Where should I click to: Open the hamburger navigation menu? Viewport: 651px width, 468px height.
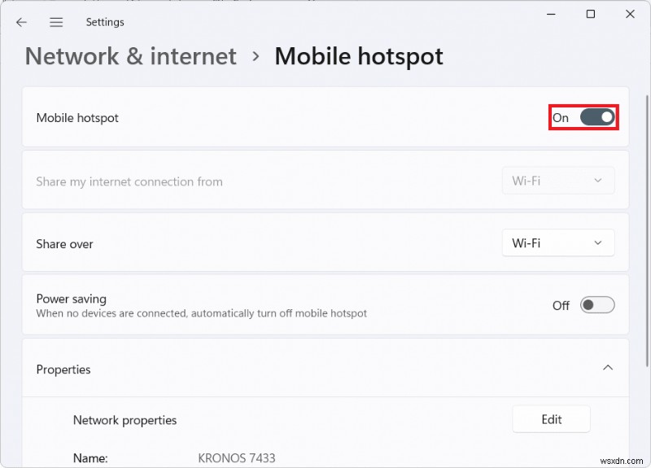[x=56, y=22]
